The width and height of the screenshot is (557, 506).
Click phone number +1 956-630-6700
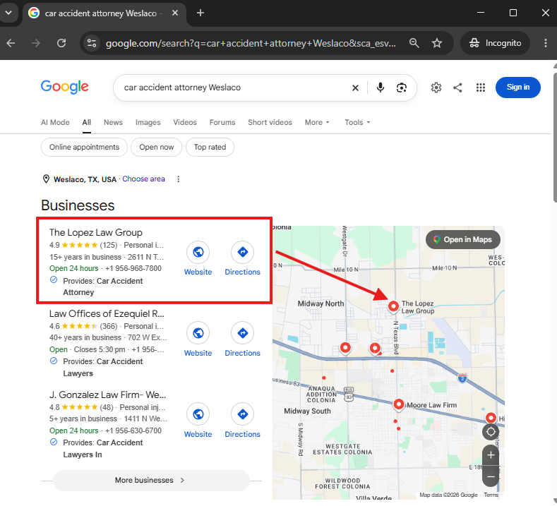pyautogui.click(x=133, y=430)
